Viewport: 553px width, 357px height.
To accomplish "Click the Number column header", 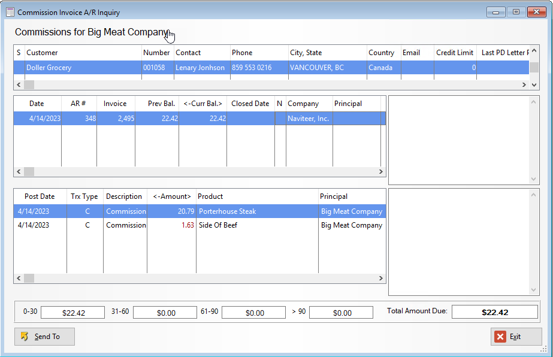I will [x=158, y=53].
